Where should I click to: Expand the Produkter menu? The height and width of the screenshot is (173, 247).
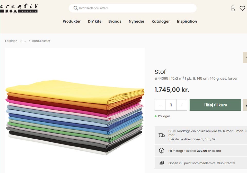pos(72,21)
